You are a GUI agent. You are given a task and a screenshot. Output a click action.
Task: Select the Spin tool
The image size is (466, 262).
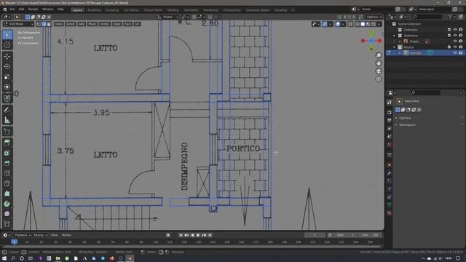(x=7, y=204)
